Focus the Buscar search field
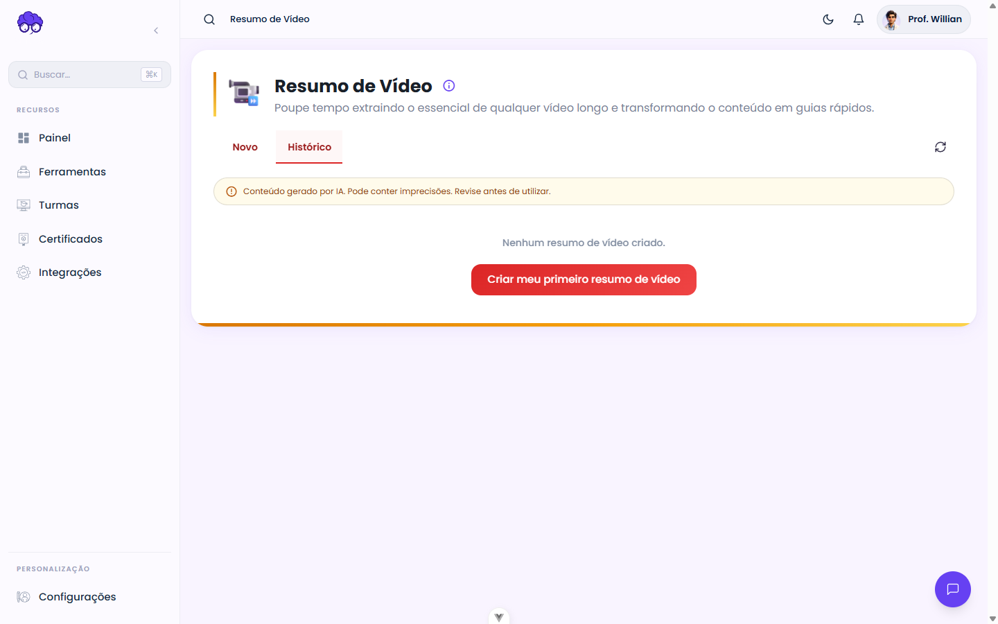This screenshot has width=998, height=624. point(89,74)
